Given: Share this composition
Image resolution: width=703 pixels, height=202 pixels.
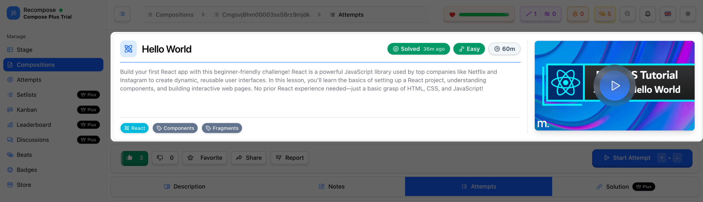Looking at the screenshot, I should pyautogui.click(x=249, y=158).
